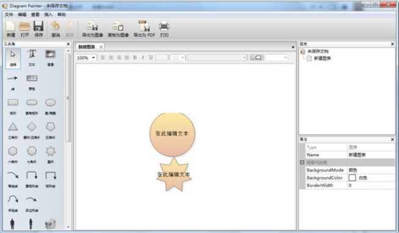Open the File menu

9,15
